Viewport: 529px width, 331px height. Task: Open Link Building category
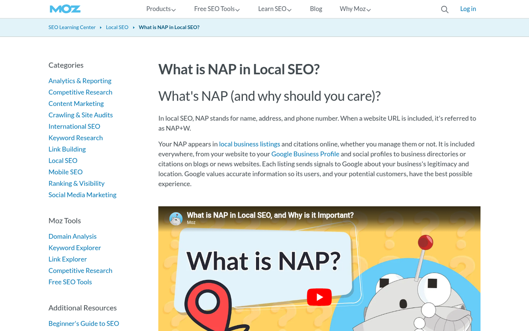67,149
